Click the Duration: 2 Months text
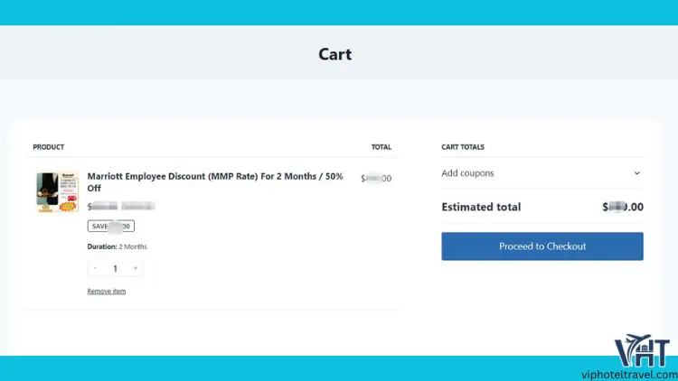The height and width of the screenshot is (381, 678). point(118,246)
